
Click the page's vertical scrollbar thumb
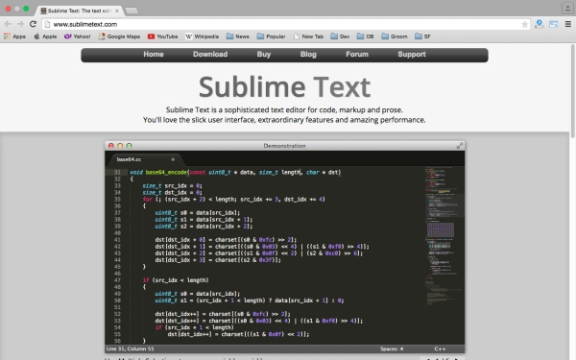point(573,91)
